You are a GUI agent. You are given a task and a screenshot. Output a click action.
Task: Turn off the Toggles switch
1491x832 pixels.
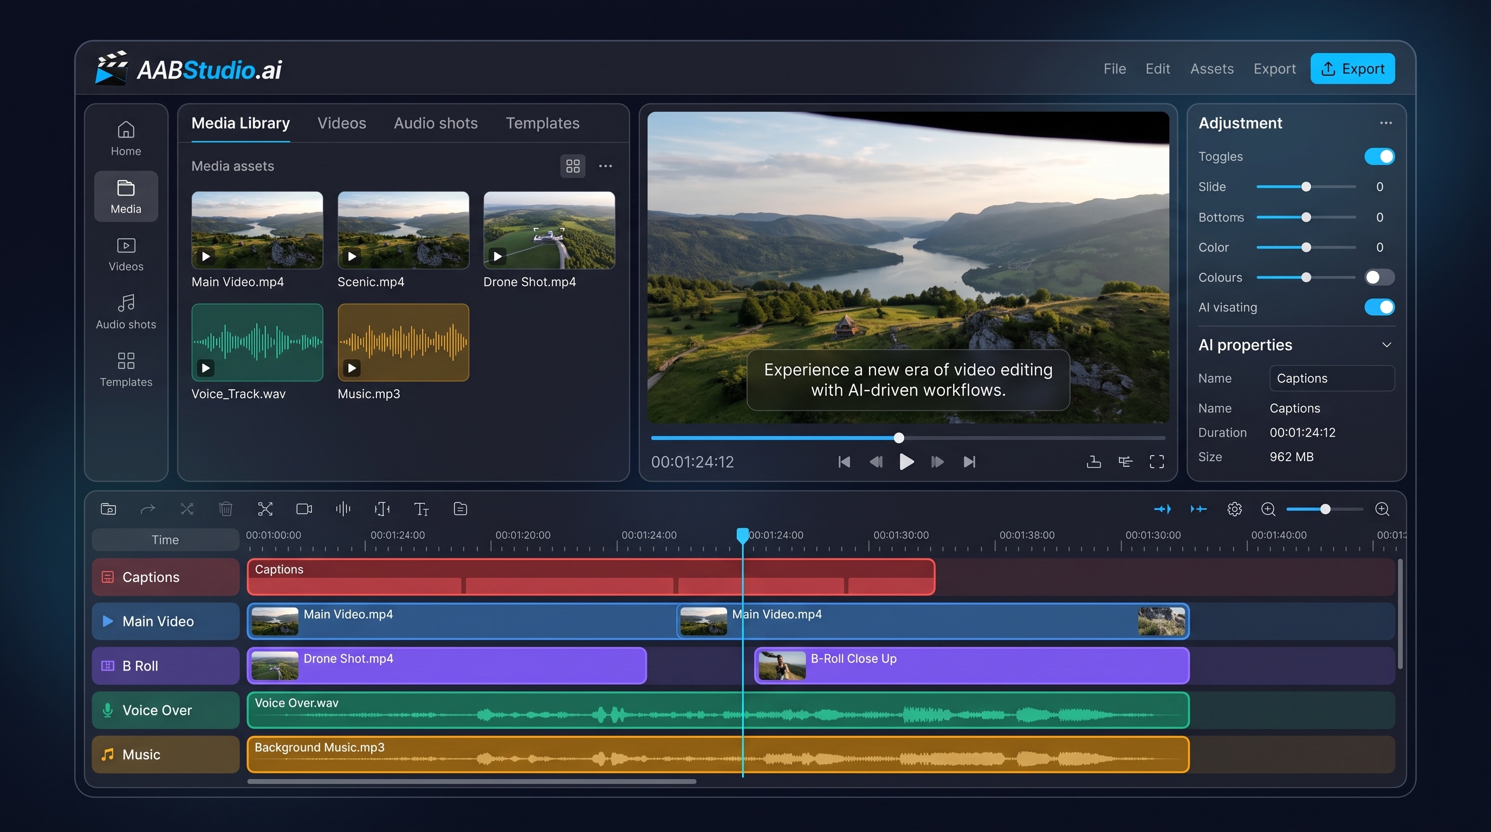coord(1379,156)
